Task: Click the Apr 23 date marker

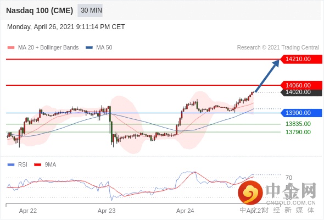Action: coord(107,211)
